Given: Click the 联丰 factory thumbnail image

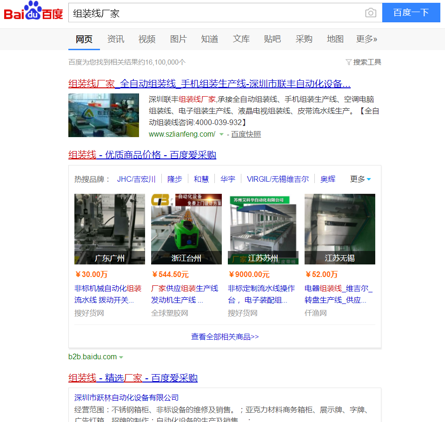Looking at the screenshot, I should click(104, 115).
